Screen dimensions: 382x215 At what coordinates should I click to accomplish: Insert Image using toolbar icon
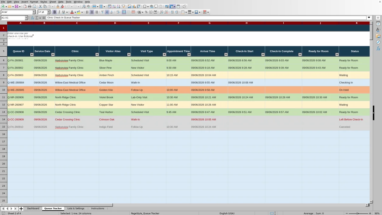(129, 6)
